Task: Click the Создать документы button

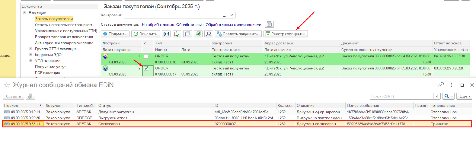Action: [238, 34]
